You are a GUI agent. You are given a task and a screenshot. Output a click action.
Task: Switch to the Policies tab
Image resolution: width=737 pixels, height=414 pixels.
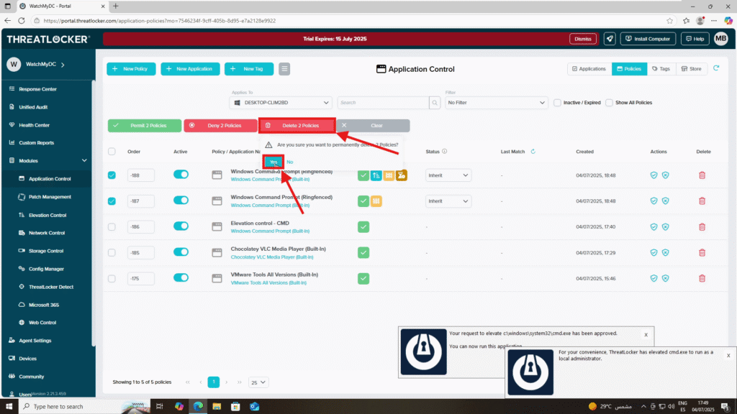[x=629, y=69]
